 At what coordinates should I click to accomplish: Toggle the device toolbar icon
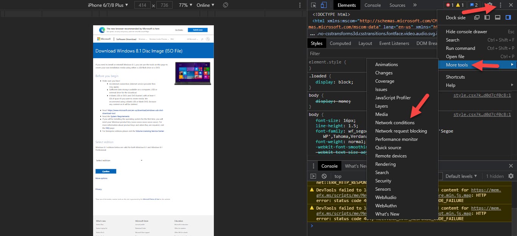click(x=324, y=5)
